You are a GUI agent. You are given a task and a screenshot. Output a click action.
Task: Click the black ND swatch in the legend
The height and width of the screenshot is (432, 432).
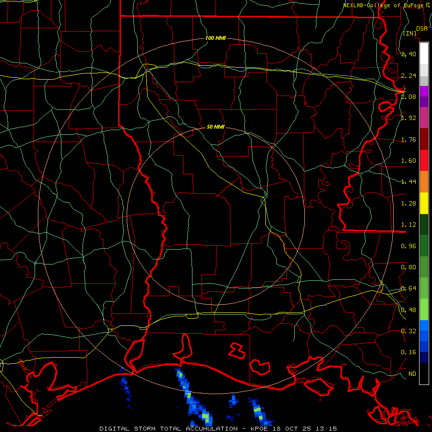tap(424, 373)
